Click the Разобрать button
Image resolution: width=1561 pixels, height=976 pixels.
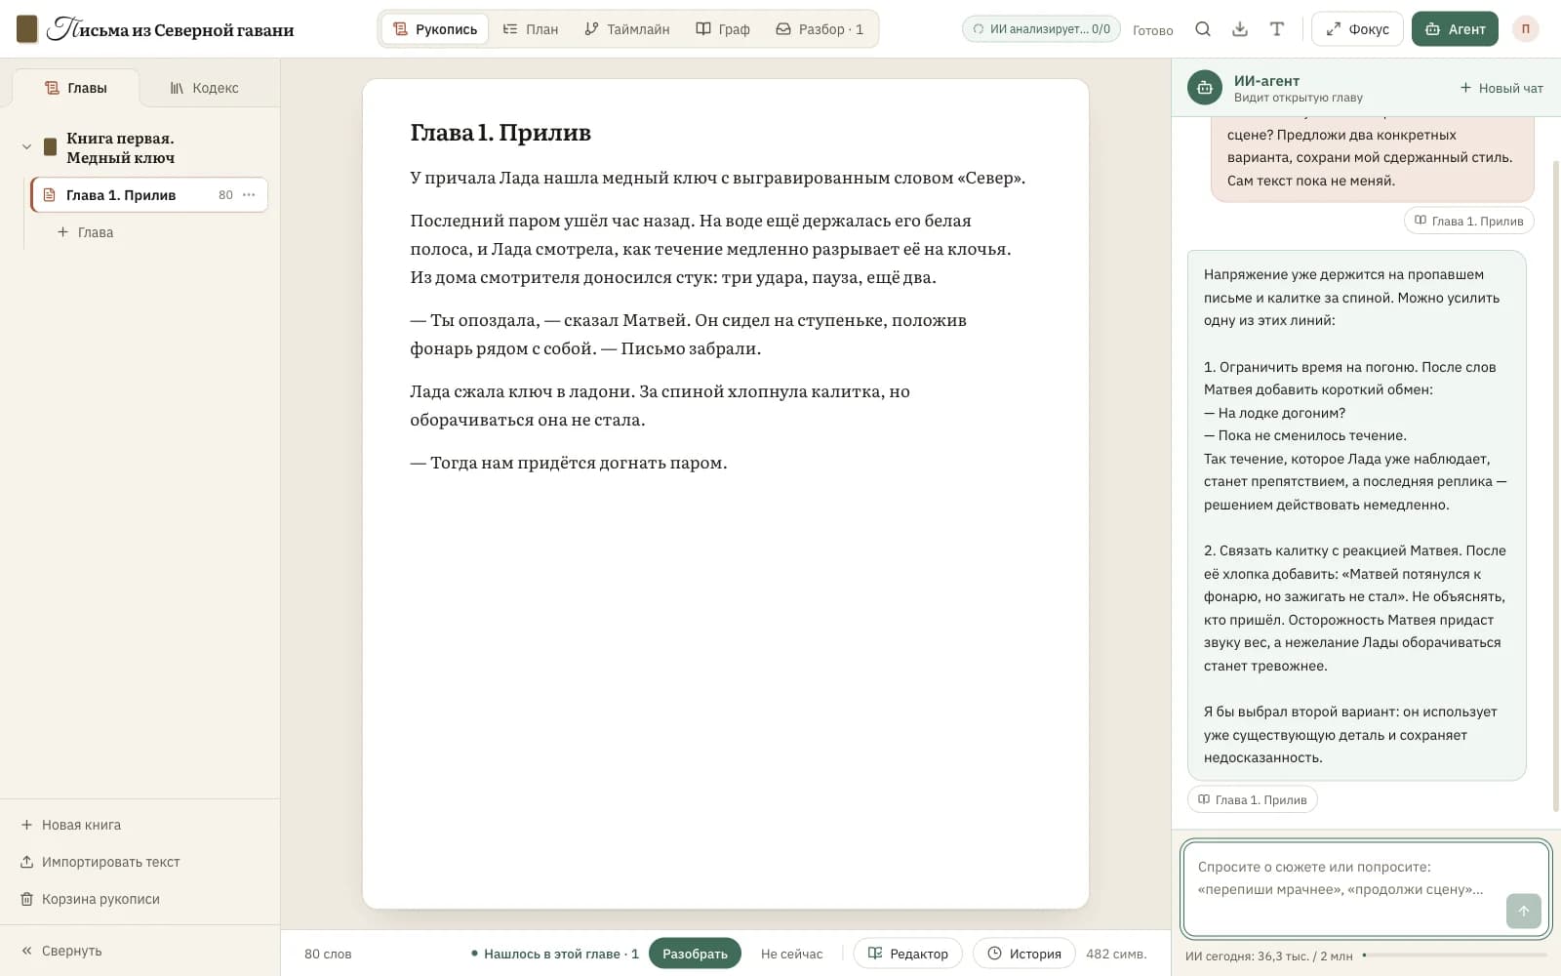click(x=695, y=954)
